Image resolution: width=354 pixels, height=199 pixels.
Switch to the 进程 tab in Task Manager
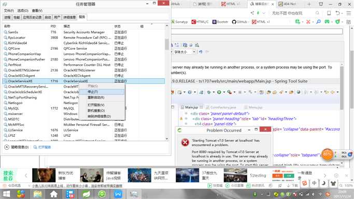click(7, 18)
